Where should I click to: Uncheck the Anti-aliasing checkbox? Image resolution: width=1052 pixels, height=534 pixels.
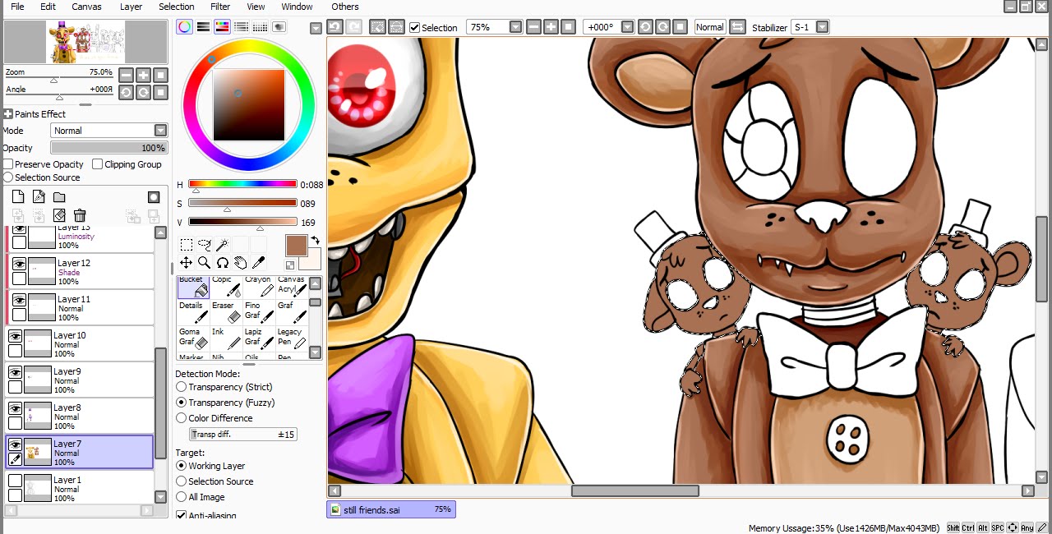[182, 515]
